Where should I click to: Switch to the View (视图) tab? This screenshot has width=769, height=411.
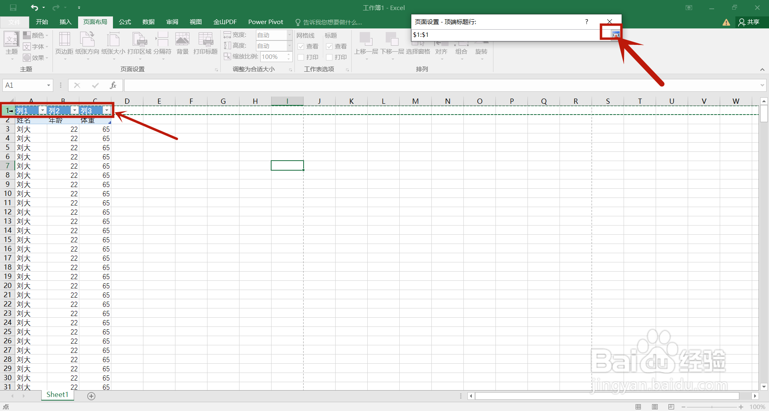tap(196, 22)
